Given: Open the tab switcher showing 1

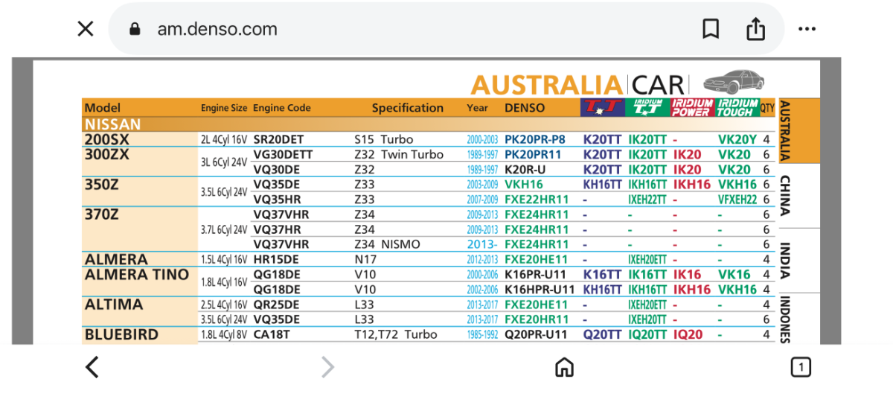Looking at the screenshot, I should coord(800,367).
